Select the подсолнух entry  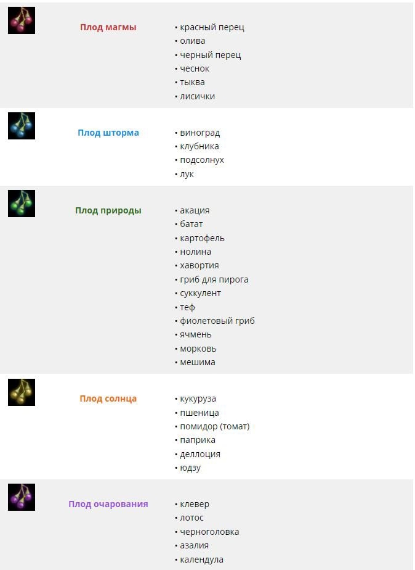click(x=202, y=160)
